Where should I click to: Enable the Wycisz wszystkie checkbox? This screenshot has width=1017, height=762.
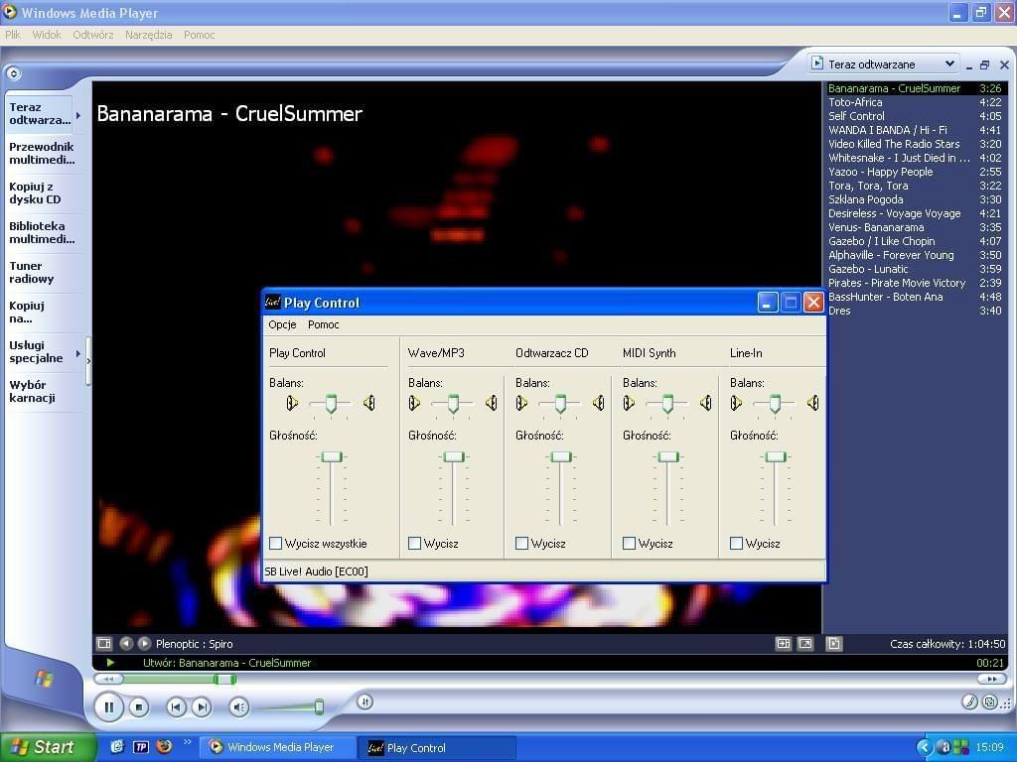[276, 543]
